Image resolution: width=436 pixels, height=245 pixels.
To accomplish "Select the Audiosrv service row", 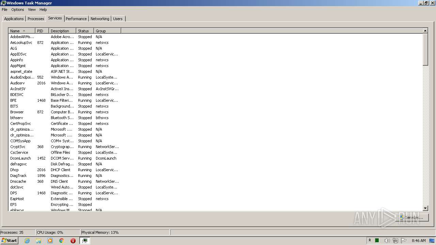I will click(x=65, y=83).
